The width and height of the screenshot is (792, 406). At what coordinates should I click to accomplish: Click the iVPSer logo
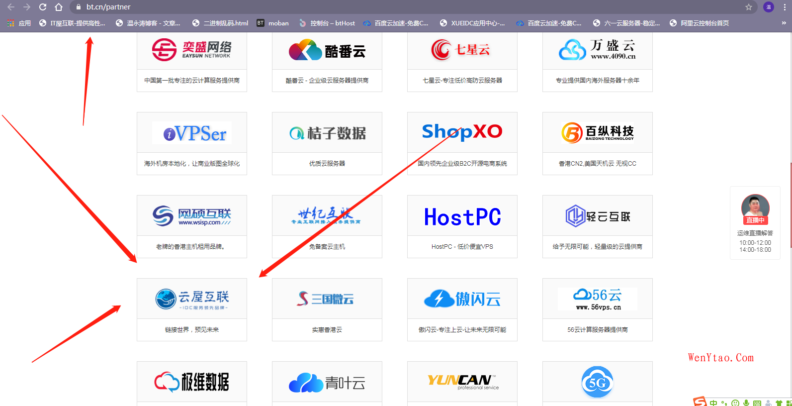(192, 133)
